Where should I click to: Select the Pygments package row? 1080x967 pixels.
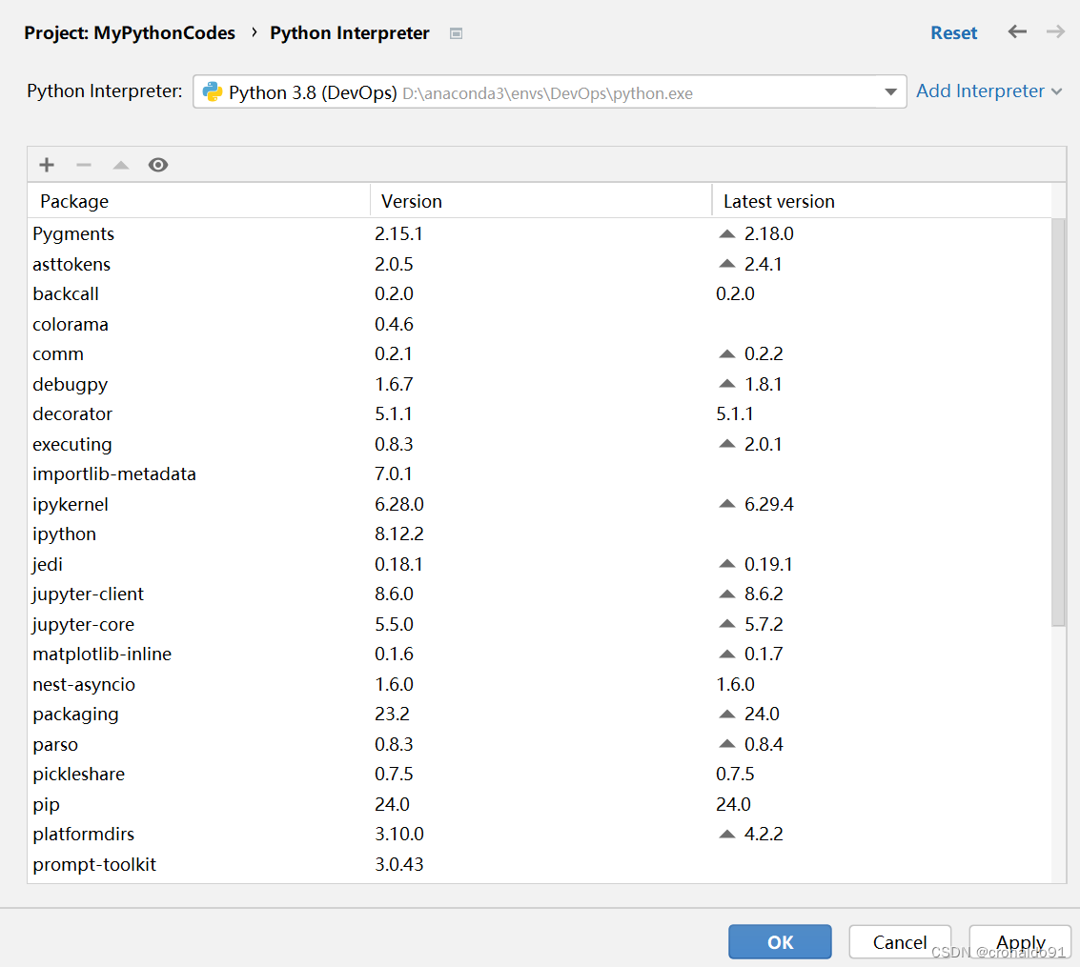540,234
